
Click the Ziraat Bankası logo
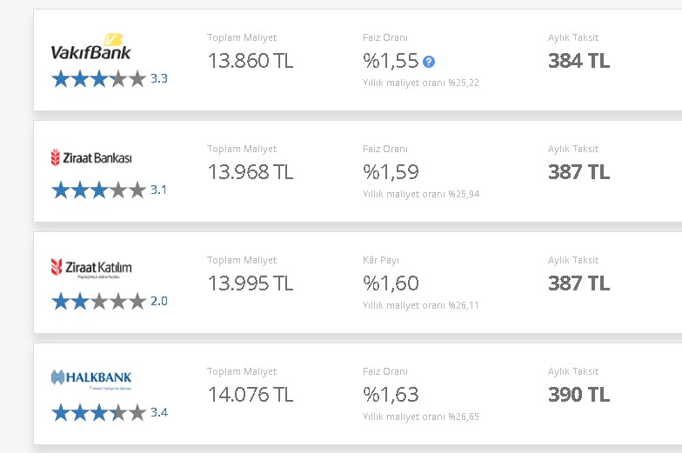[91, 157]
